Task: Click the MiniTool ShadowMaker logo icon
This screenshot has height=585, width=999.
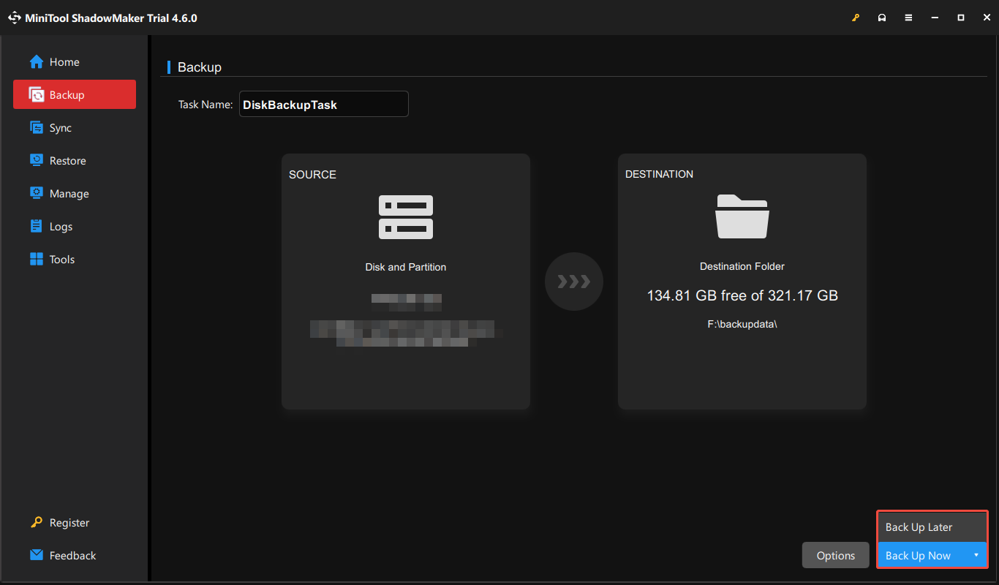Action: pyautogui.click(x=15, y=18)
